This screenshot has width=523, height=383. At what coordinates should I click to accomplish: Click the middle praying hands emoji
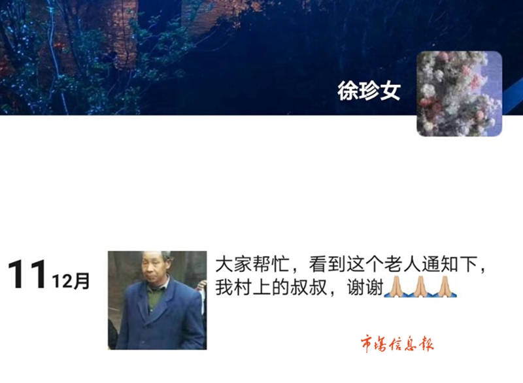420,287
